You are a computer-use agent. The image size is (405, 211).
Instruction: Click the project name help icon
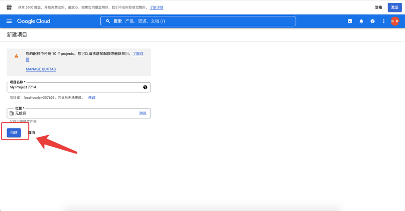[x=145, y=87]
